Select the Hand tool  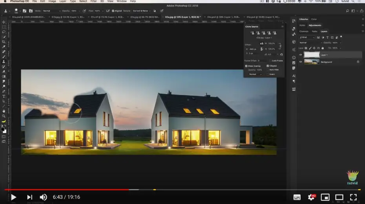point(4,111)
